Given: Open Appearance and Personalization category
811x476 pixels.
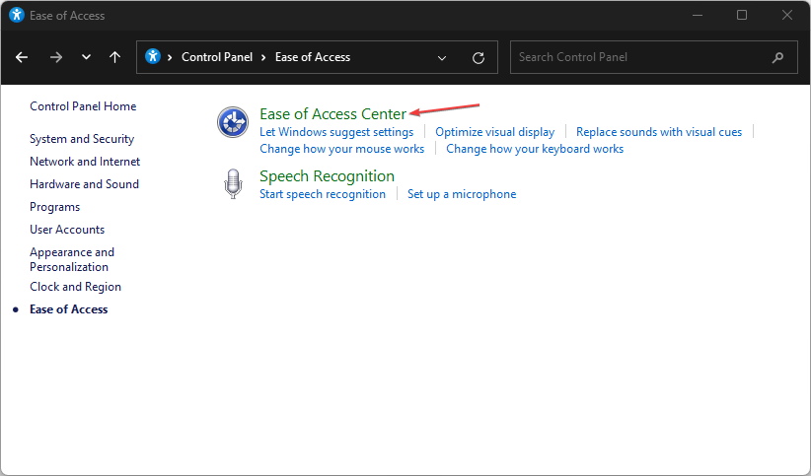Looking at the screenshot, I should (x=72, y=259).
